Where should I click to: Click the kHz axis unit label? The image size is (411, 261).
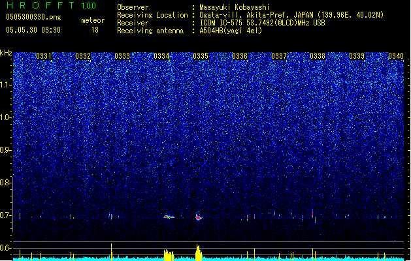click(x=6, y=53)
